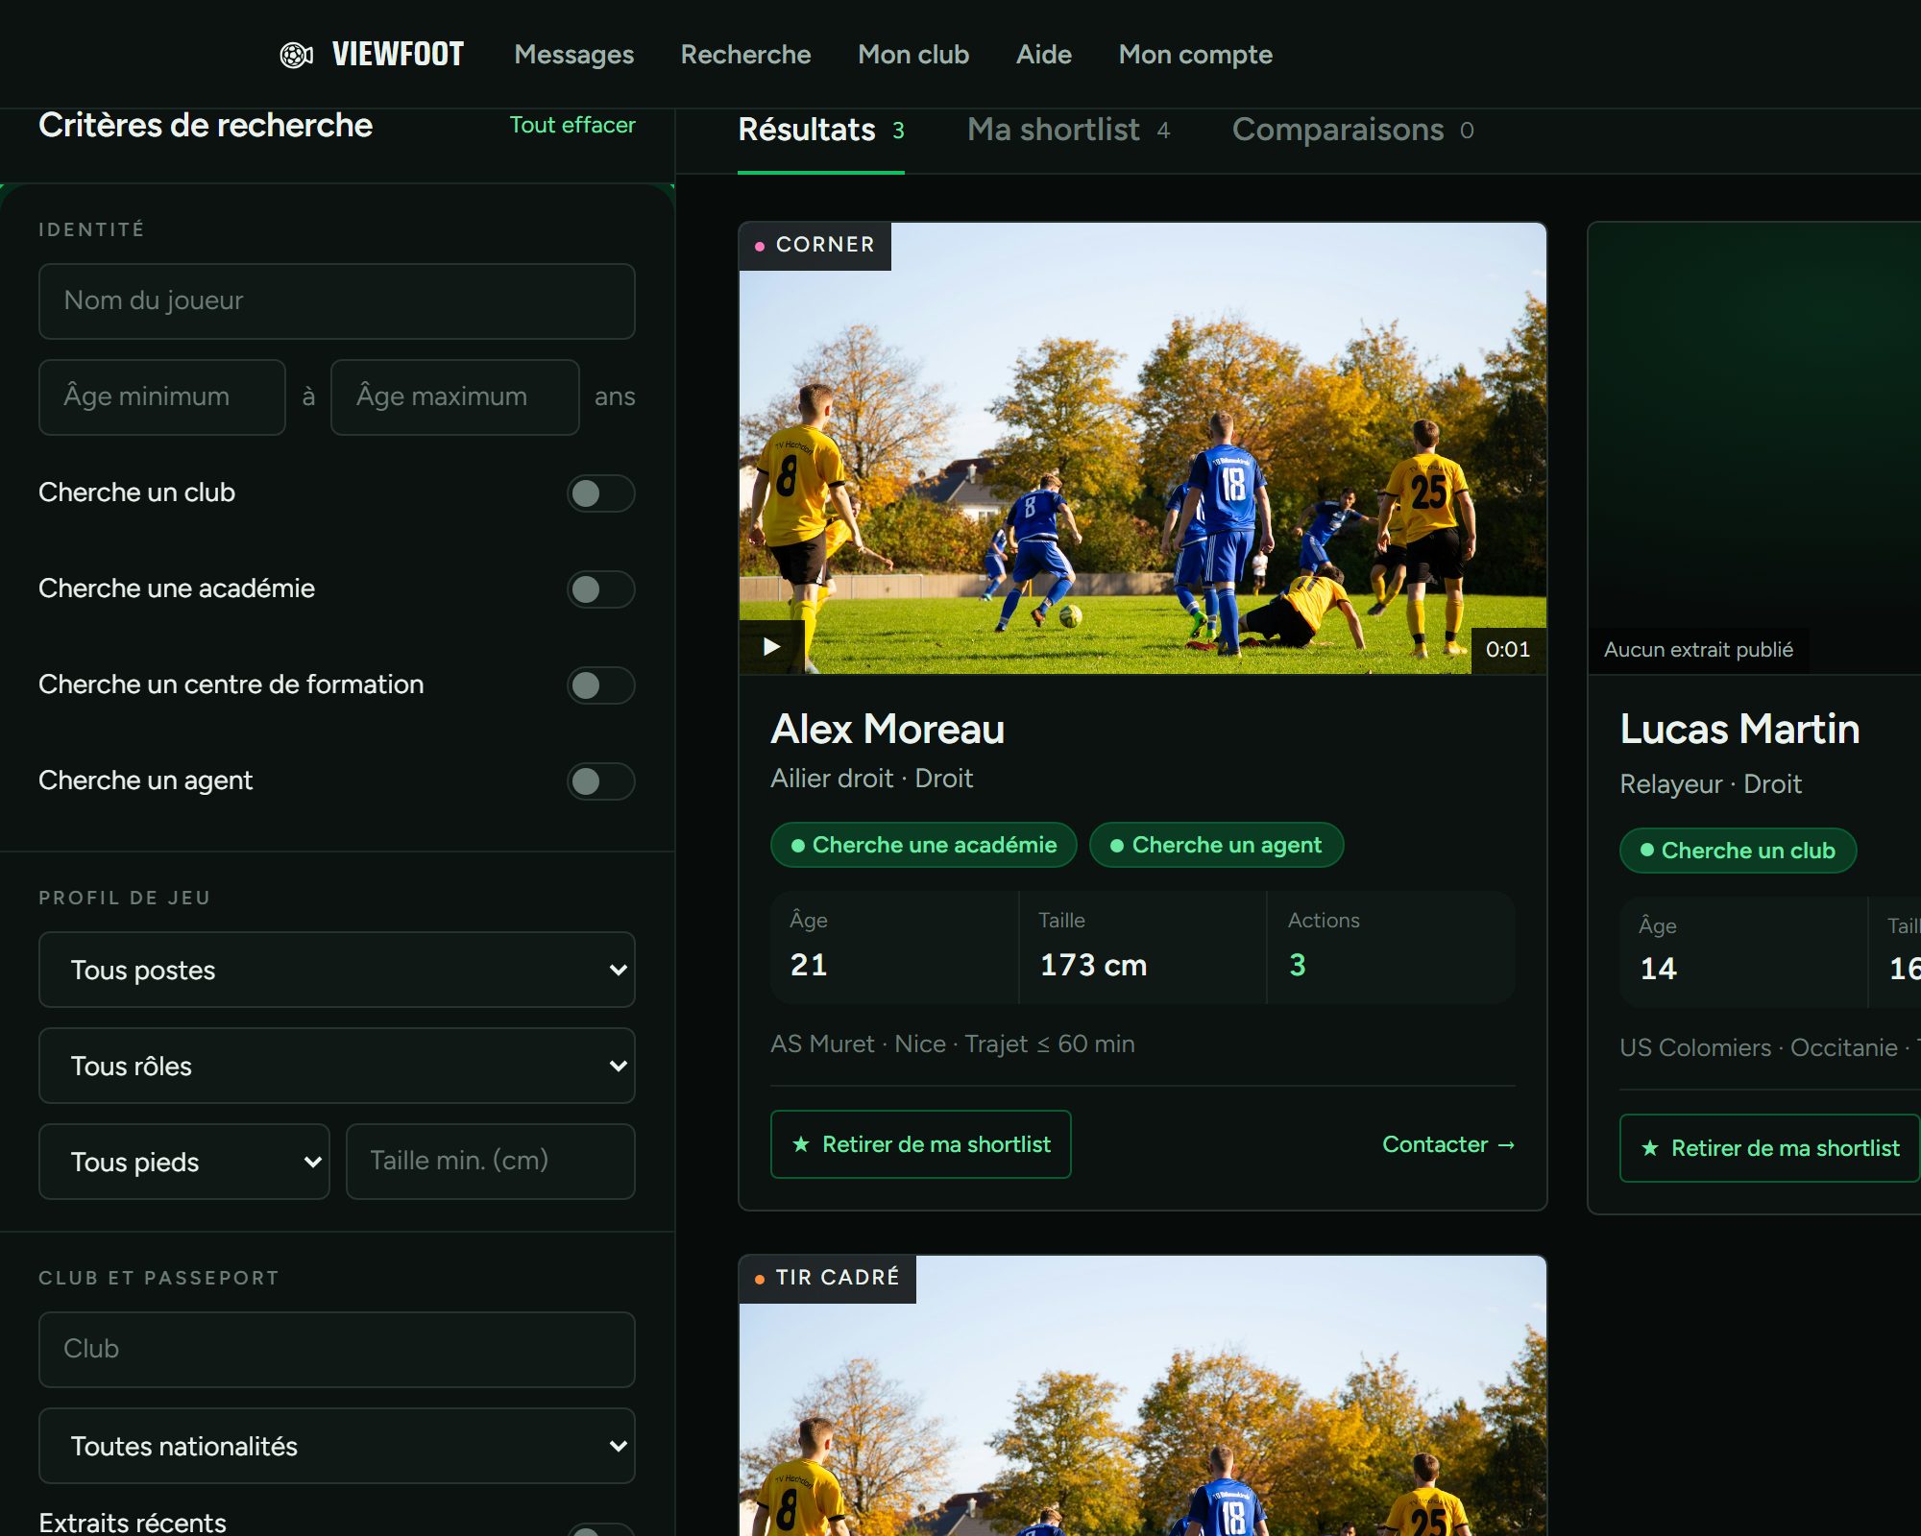1921x1536 pixels.
Task: Focus the Taille min. (cm) field
Action: click(x=490, y=1162)
